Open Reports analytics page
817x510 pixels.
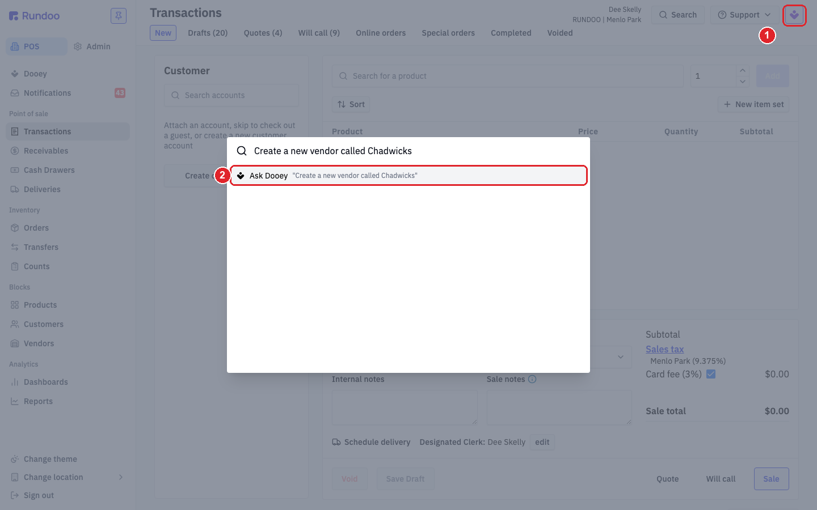[68, 401]
